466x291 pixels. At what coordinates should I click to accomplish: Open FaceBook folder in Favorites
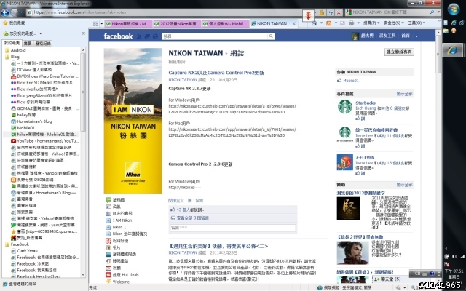pyautogui.click(x=17, y=244)
